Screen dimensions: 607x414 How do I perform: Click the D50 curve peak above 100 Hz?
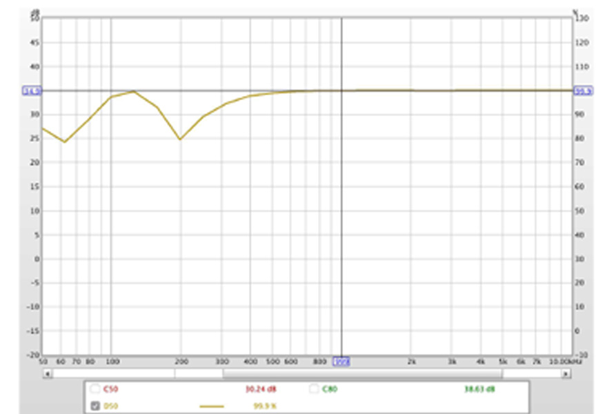[134, 91]
